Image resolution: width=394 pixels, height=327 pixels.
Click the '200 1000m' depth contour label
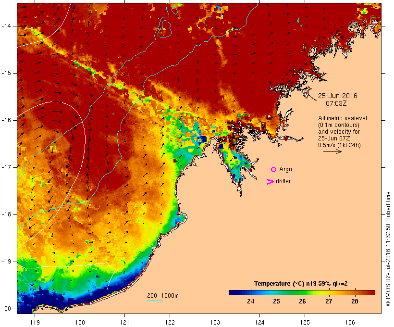pos(163,296)
